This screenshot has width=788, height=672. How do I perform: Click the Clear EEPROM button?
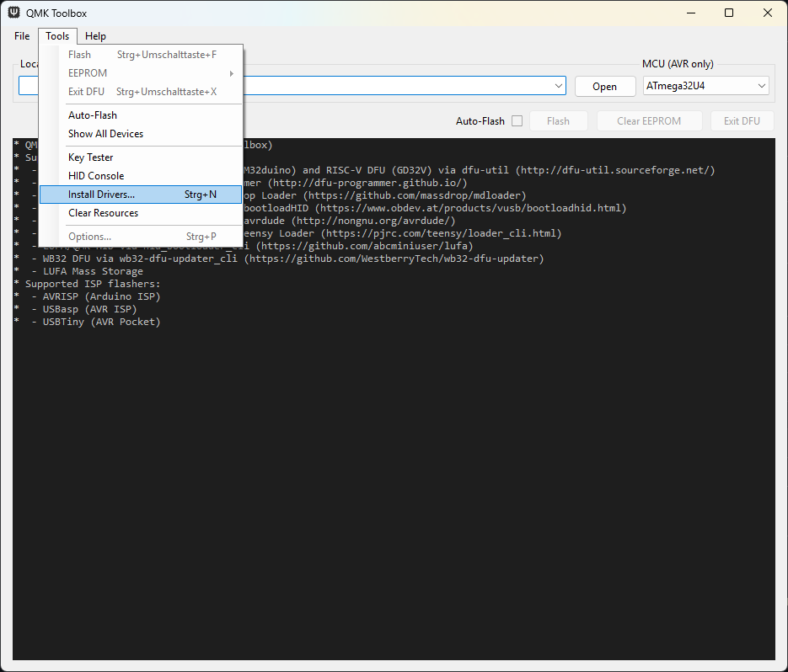(649, 121)
